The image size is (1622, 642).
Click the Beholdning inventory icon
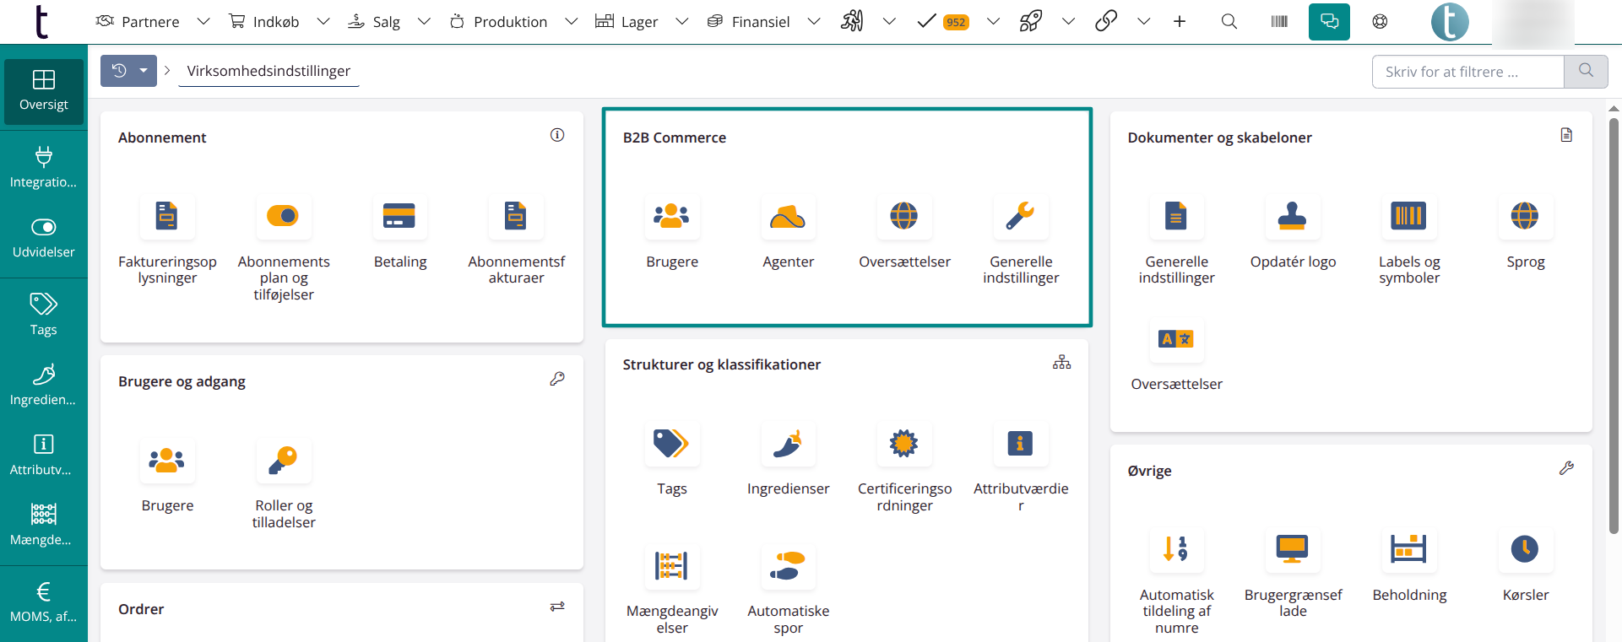tap(1408, 550)
